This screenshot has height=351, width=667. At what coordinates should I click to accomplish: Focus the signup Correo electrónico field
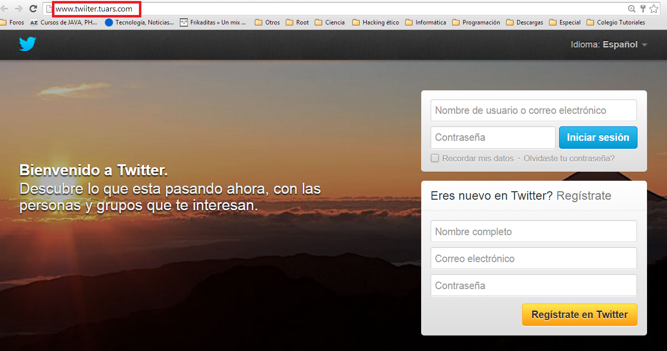coord(534,259)
